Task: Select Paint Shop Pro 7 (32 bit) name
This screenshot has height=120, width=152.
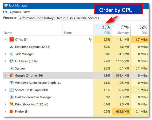Action: pos(32,104)
